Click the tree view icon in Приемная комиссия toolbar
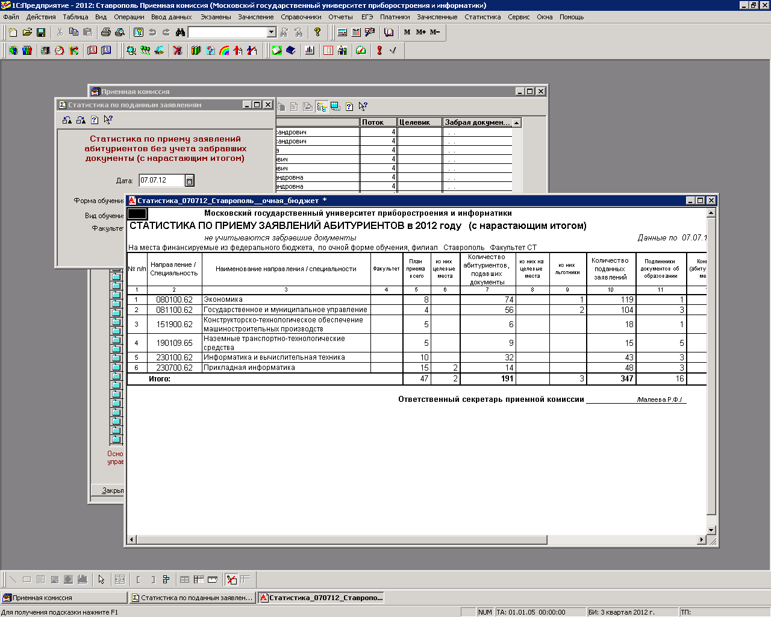Viewport: 771px width, 617px height. 322,107
